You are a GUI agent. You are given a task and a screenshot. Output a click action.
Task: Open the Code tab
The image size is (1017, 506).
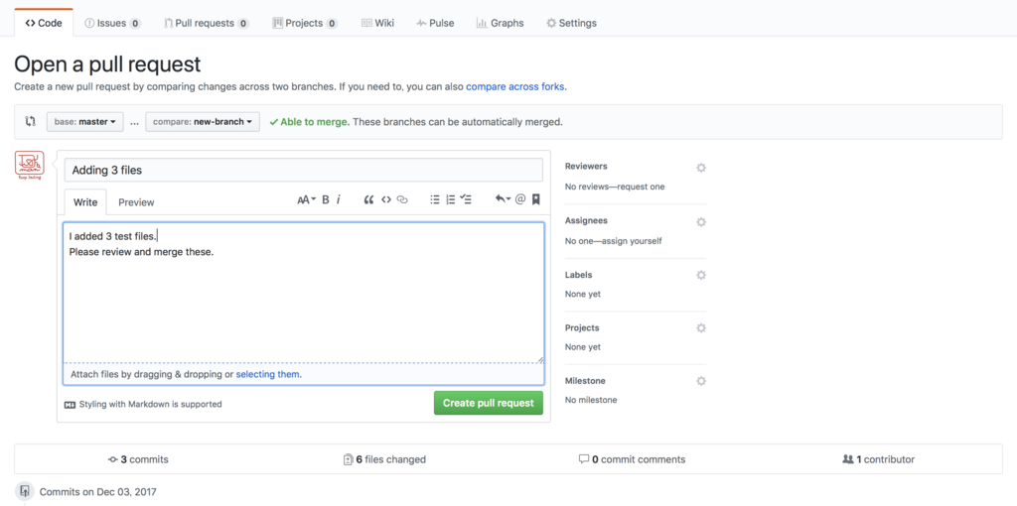click(x=44, y=23)
